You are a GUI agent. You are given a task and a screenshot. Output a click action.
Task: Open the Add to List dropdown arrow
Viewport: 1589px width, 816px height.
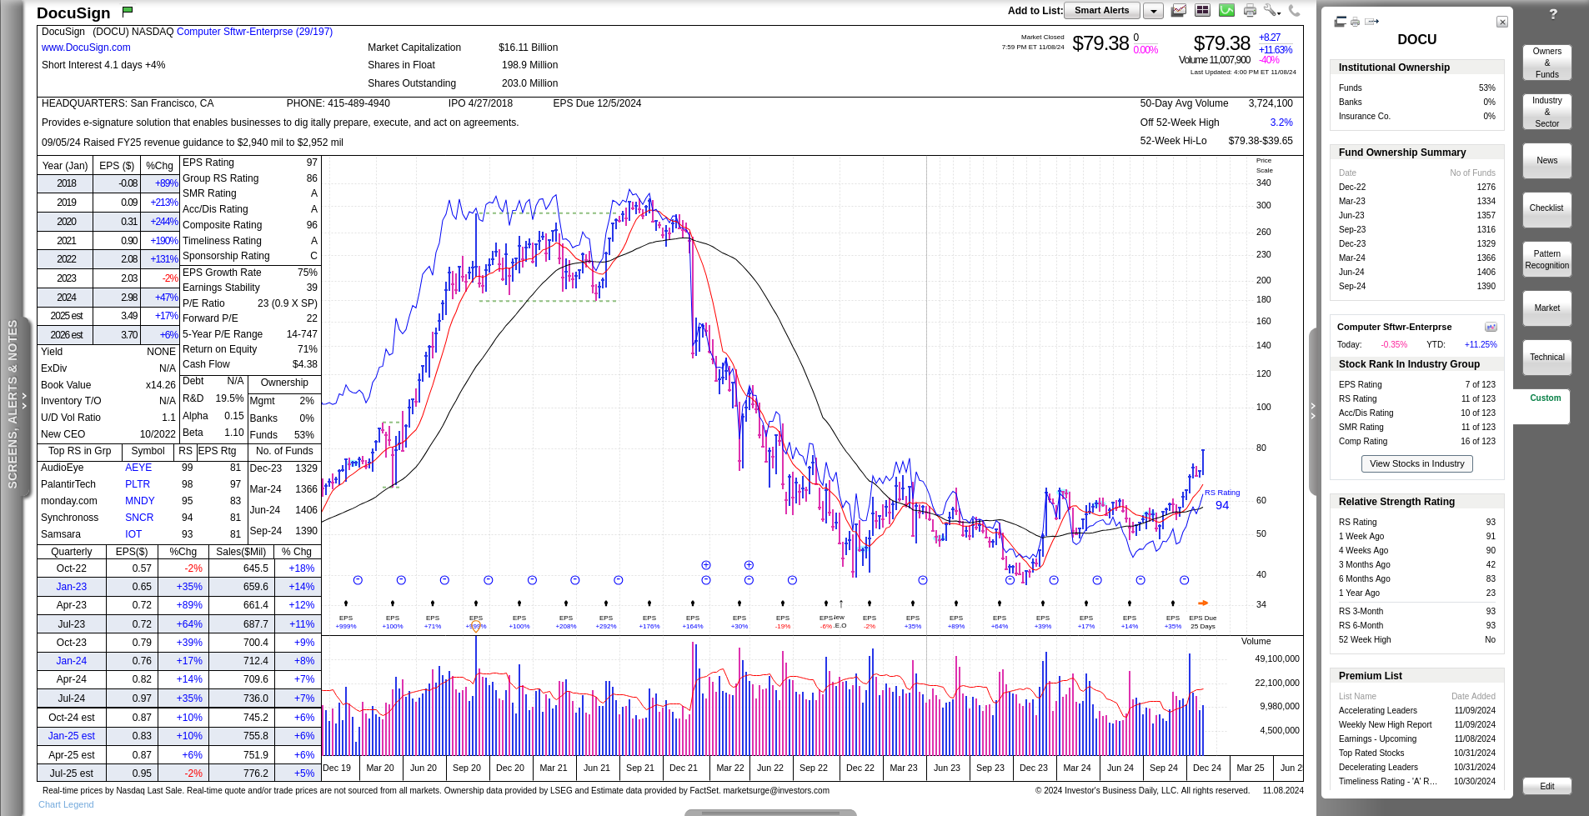(x=1153, y=11)
